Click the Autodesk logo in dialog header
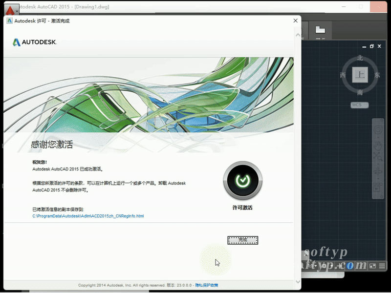391x293 pixels. click(x=35, y=42)
